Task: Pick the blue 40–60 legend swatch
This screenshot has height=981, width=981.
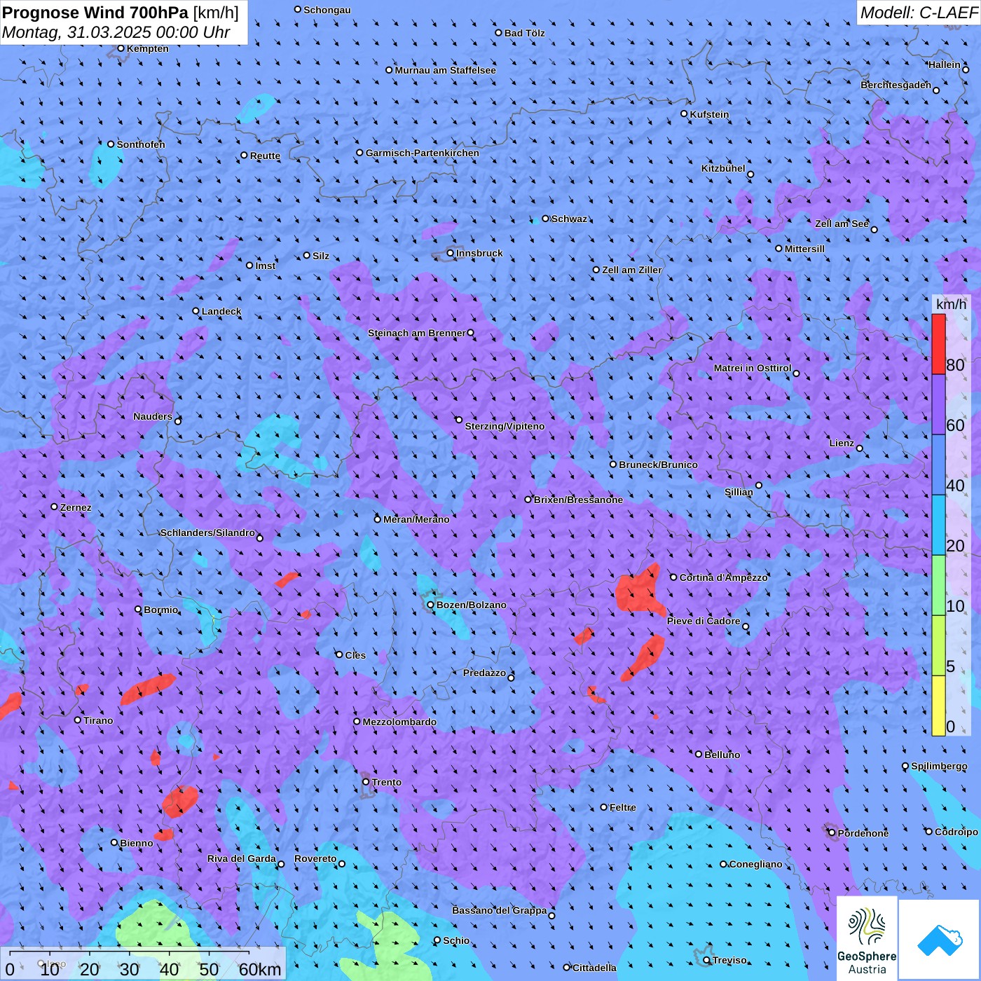Action: tap(938, 465)
